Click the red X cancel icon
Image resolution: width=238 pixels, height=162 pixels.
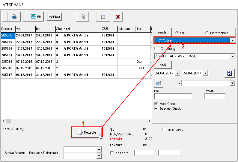pos(118,17)
